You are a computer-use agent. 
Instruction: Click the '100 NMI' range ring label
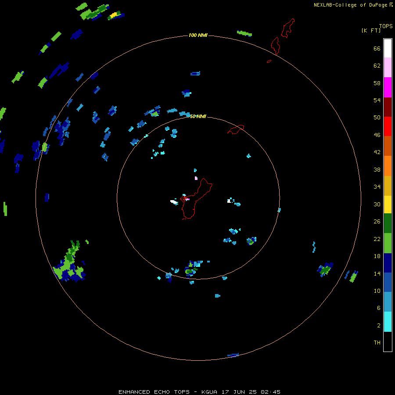pos(198,35)
